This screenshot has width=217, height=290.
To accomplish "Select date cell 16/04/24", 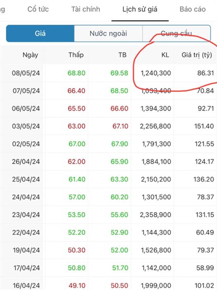I will pyautogui.click(x=26, y=286).
